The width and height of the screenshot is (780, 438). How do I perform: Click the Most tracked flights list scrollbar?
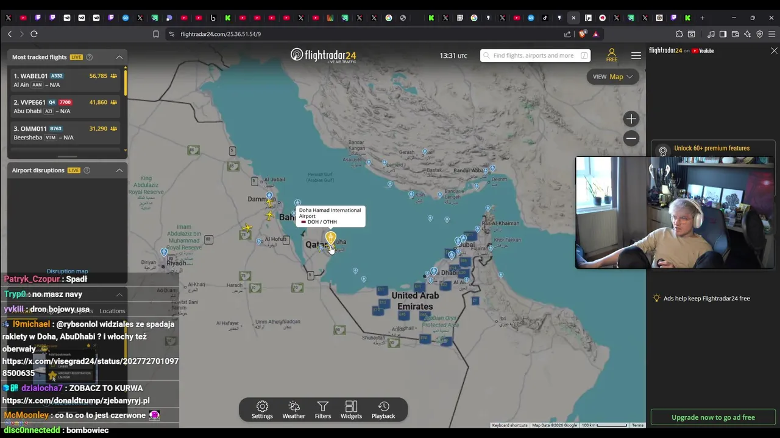[x=126, y=83]
